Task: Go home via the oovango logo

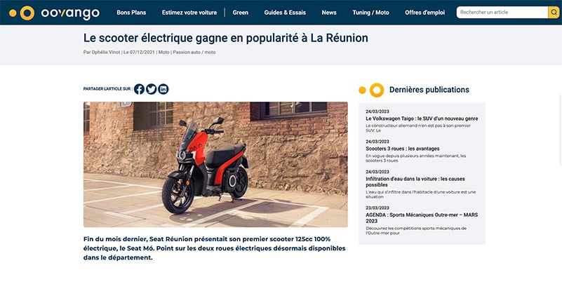Action: tap(55, 13)
